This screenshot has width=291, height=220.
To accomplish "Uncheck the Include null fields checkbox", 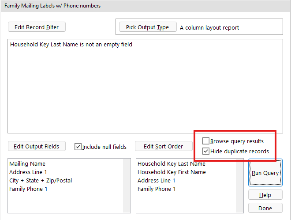I will (78, 147).
